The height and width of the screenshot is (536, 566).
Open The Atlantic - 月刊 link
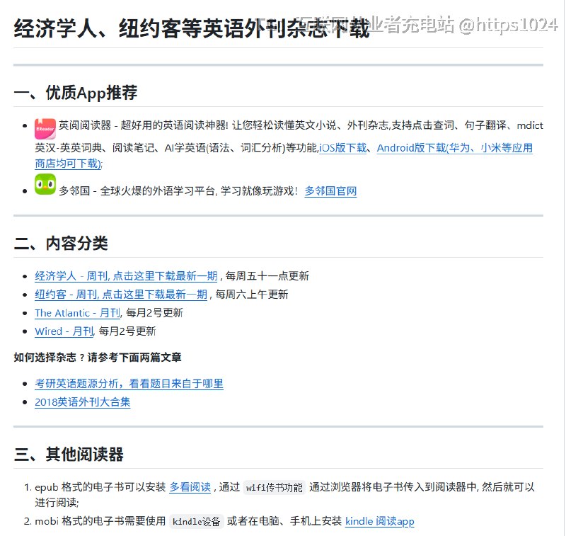78,313
